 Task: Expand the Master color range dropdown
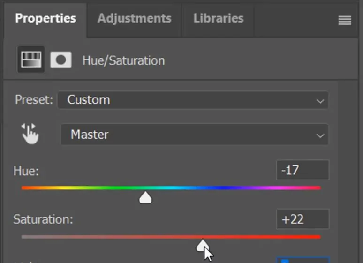[x=195, y=135]
